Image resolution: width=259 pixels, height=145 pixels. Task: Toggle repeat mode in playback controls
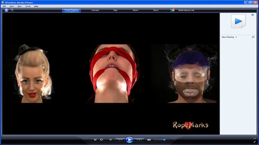[102, 140]
